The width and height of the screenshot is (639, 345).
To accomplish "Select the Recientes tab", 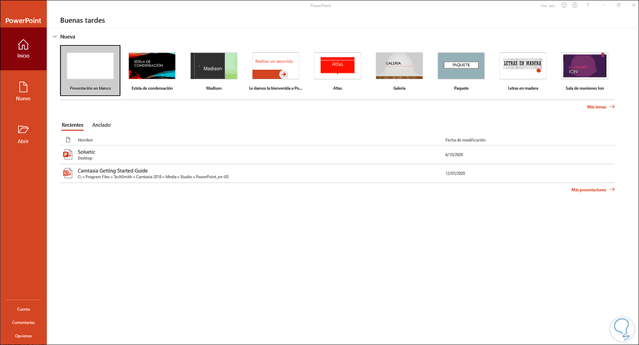I will tap(72, 125).
